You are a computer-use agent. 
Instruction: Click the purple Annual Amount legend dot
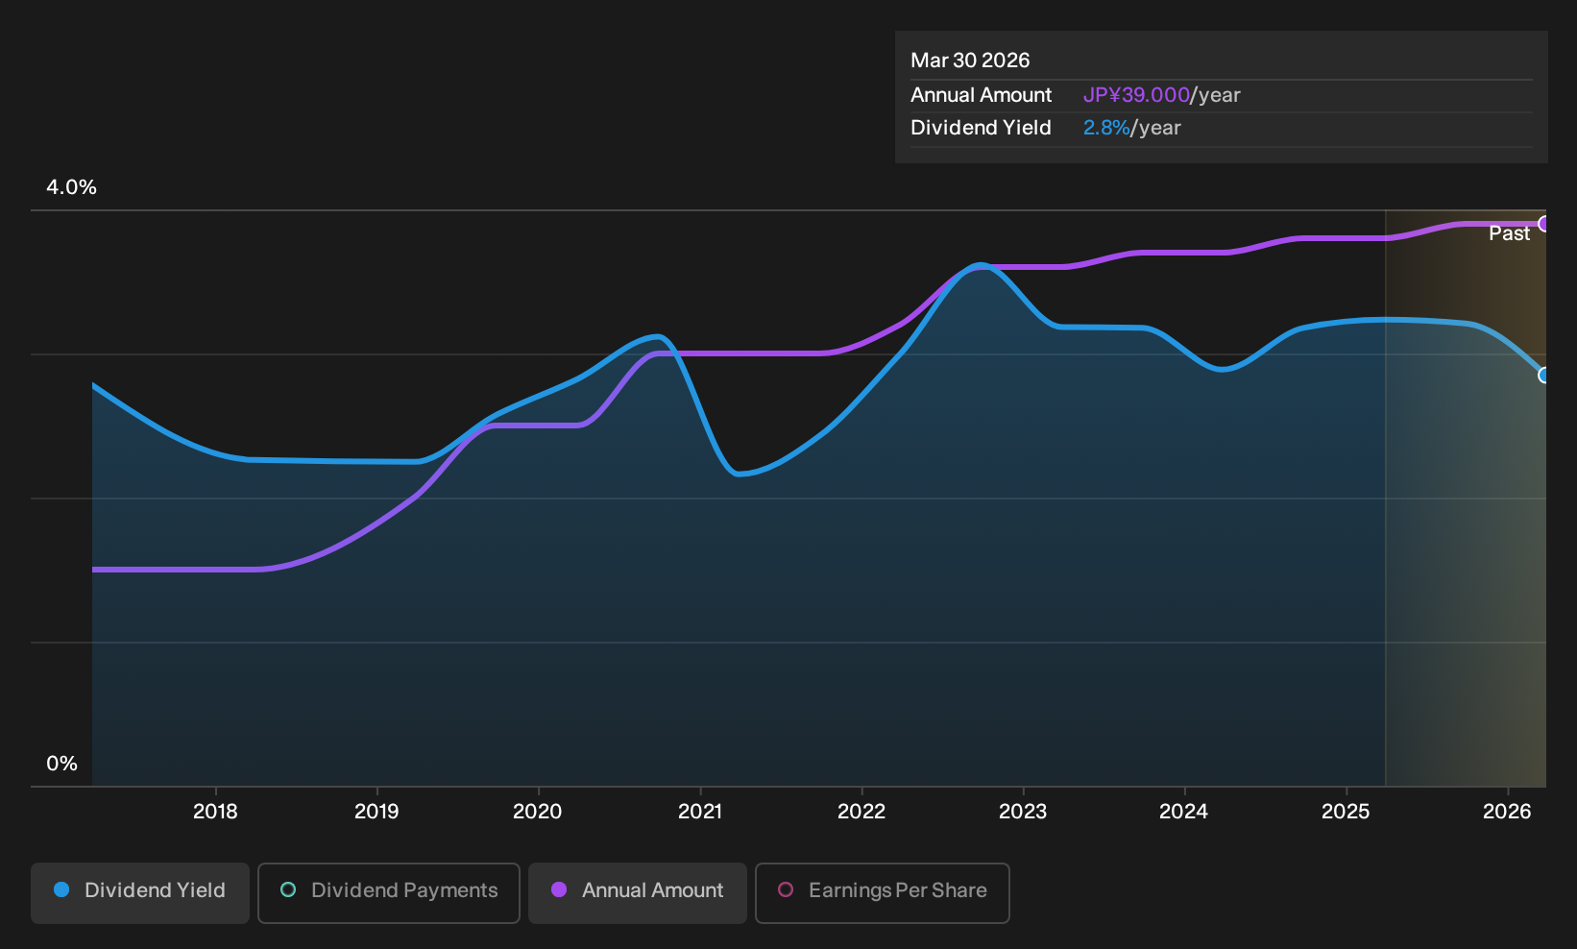pos(559,890)
